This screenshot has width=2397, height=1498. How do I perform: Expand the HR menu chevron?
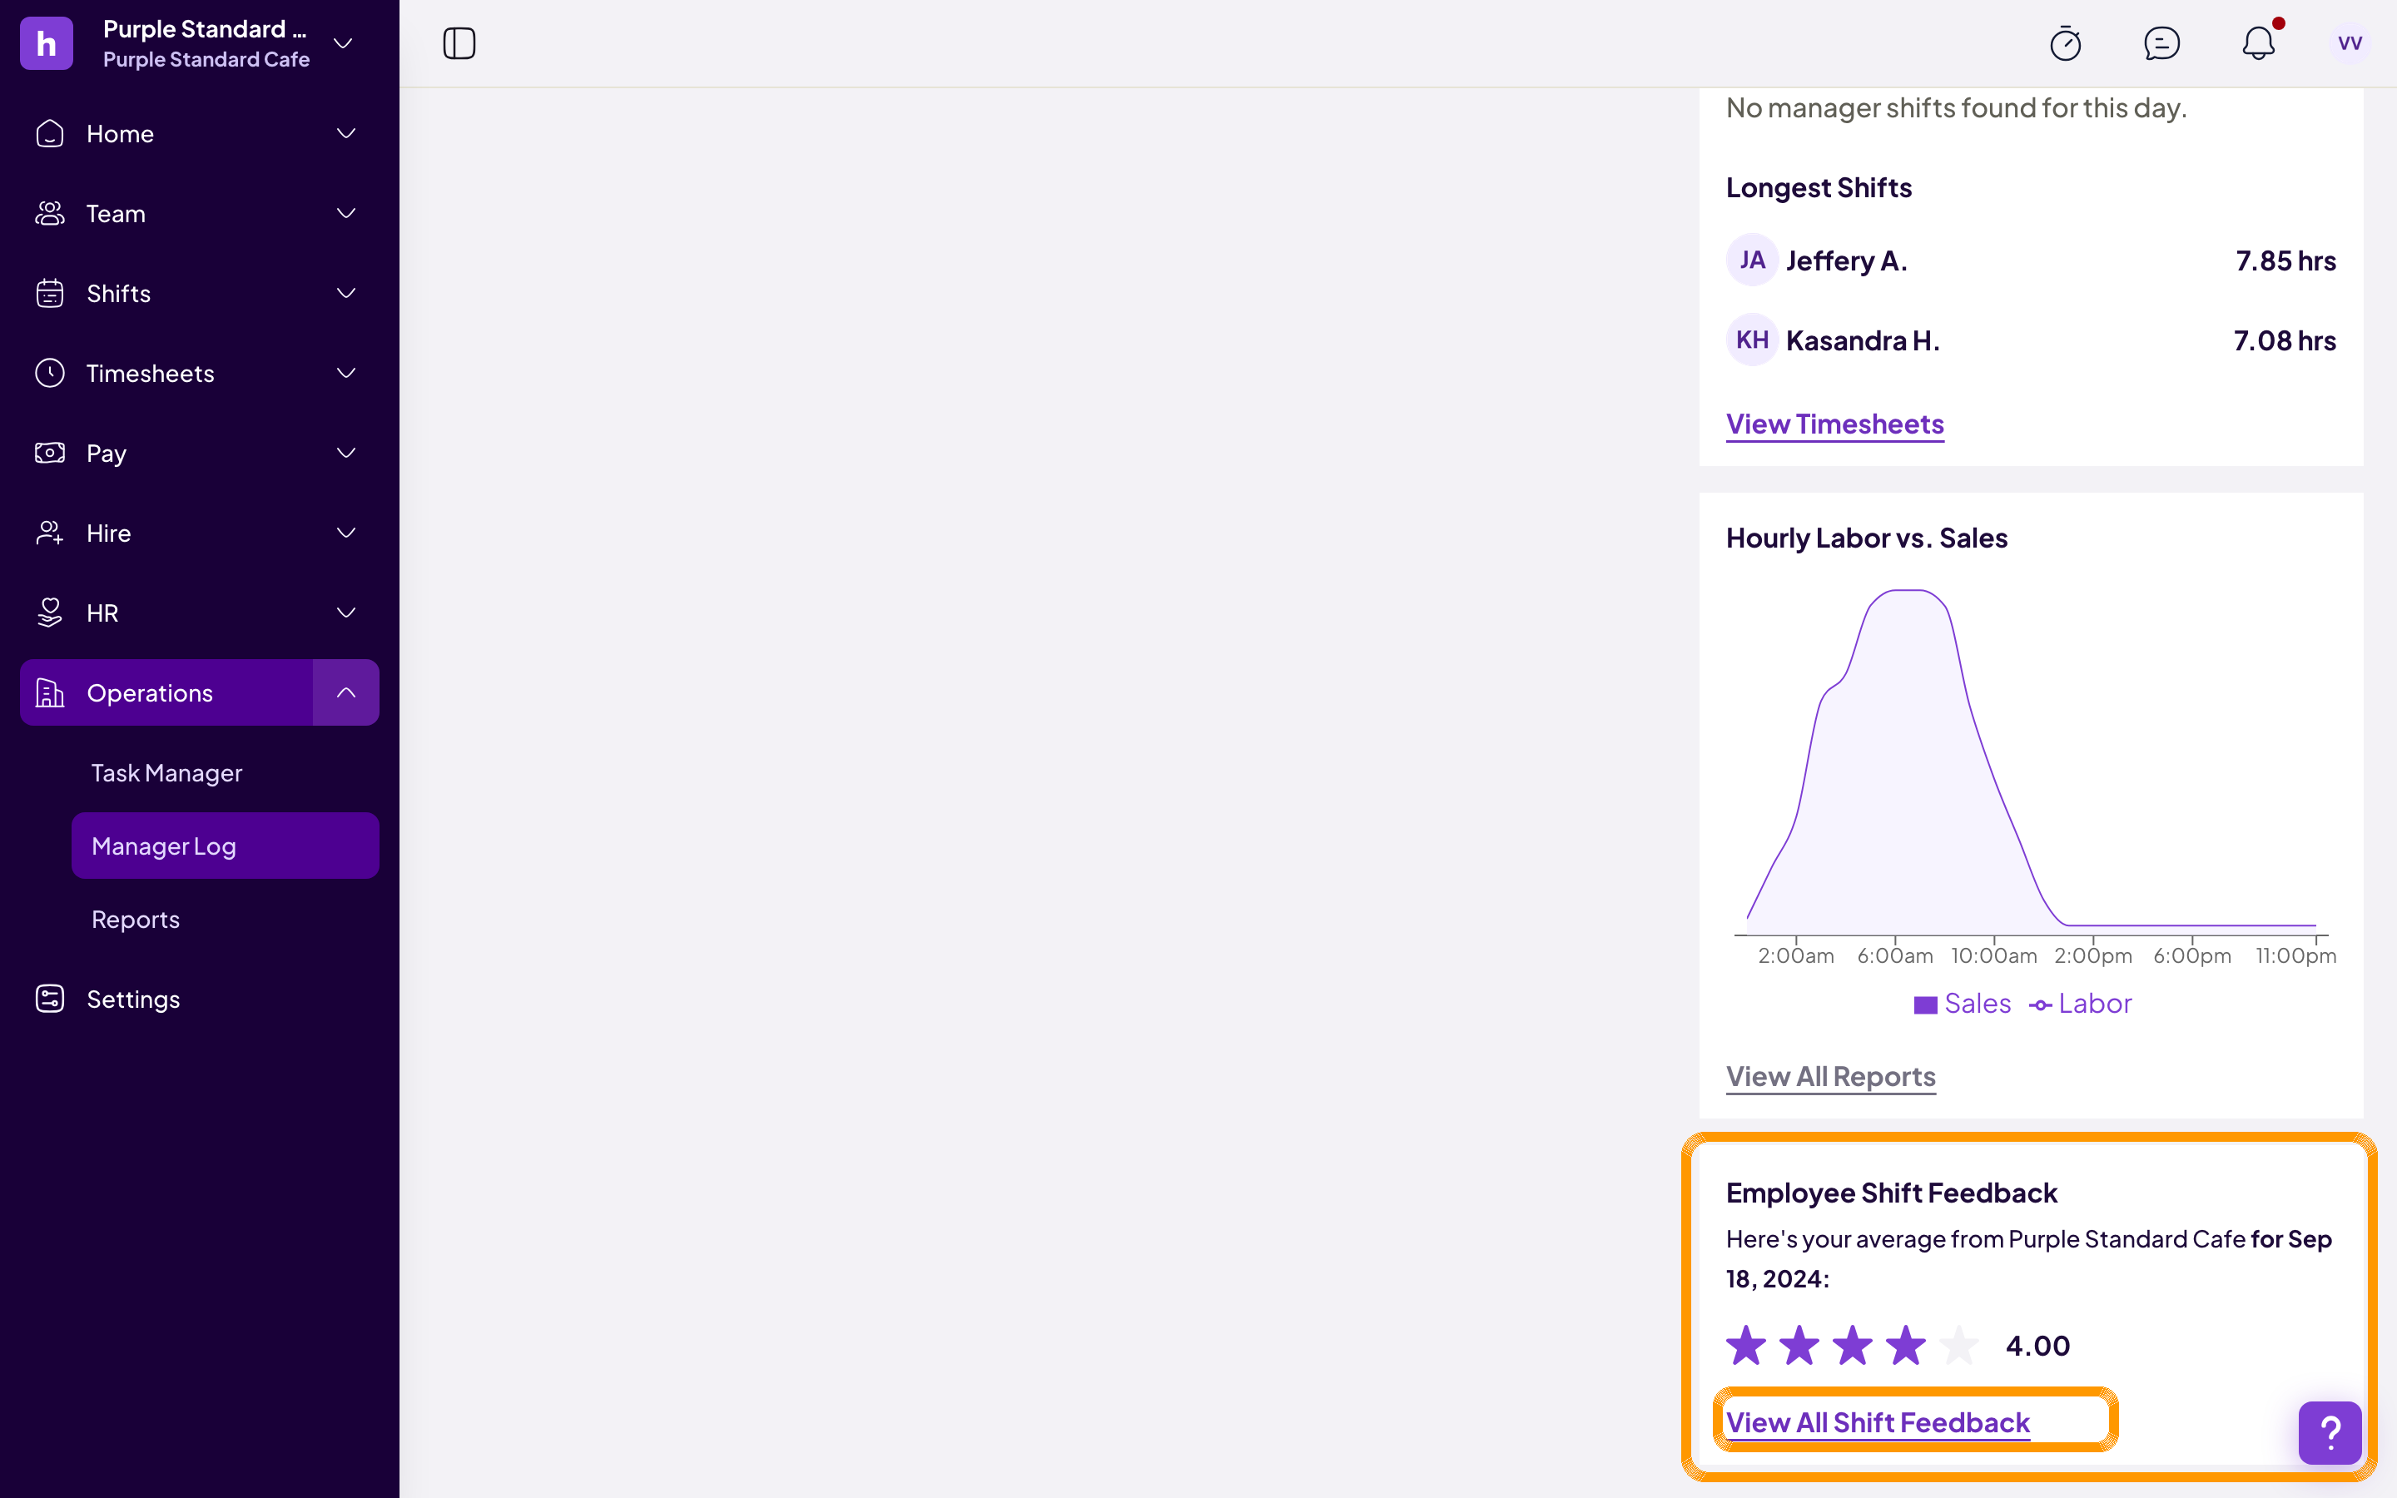point(345,613)
